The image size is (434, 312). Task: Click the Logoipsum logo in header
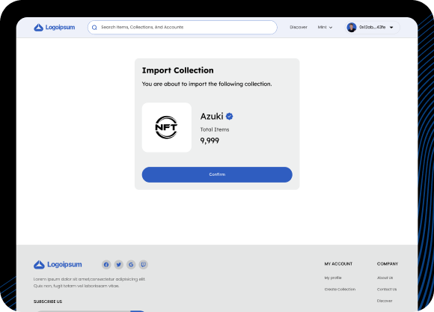(54, 28)
